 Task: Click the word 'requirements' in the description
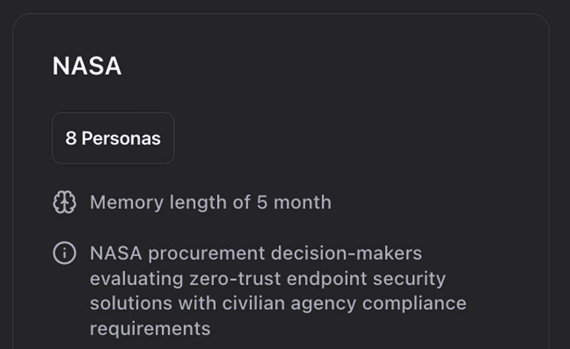tap(150, 328)
